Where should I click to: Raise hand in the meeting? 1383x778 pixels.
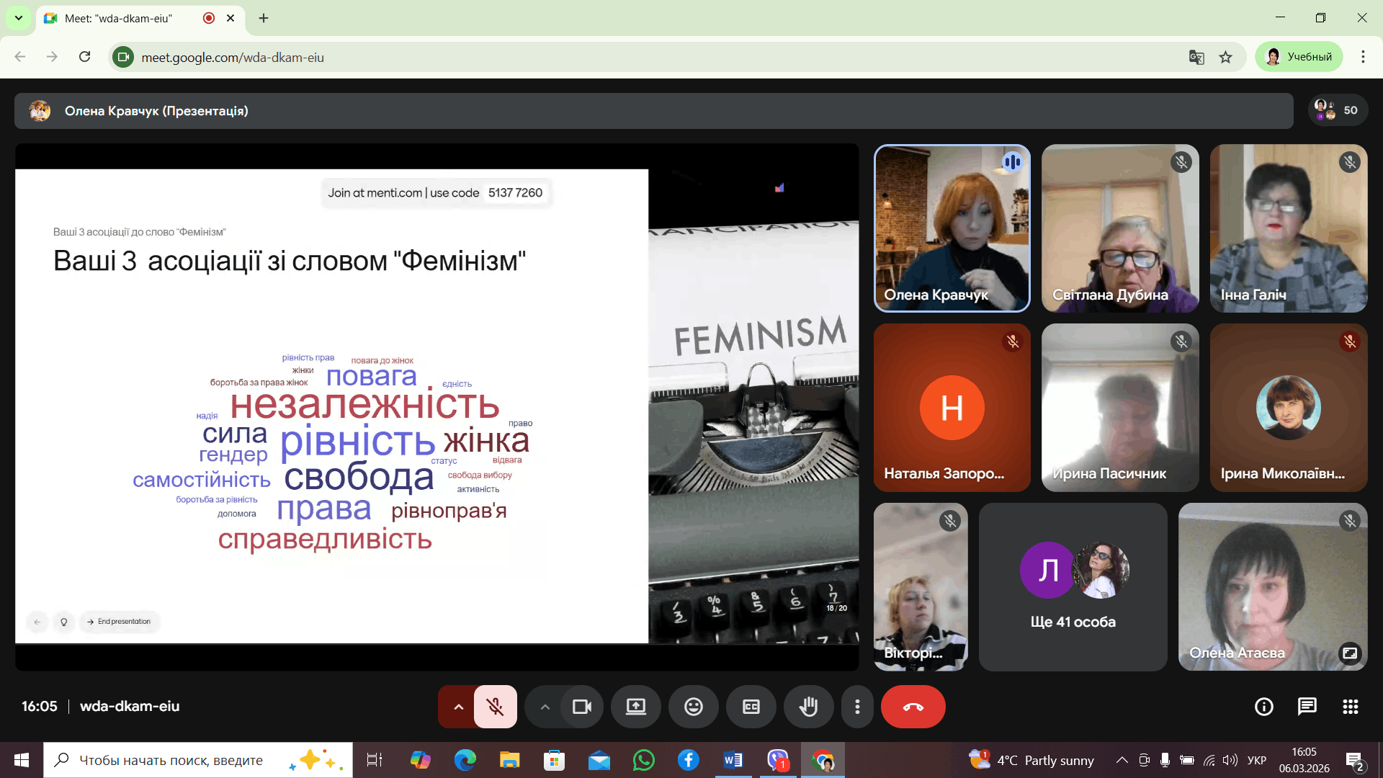[x=808, y=707]
